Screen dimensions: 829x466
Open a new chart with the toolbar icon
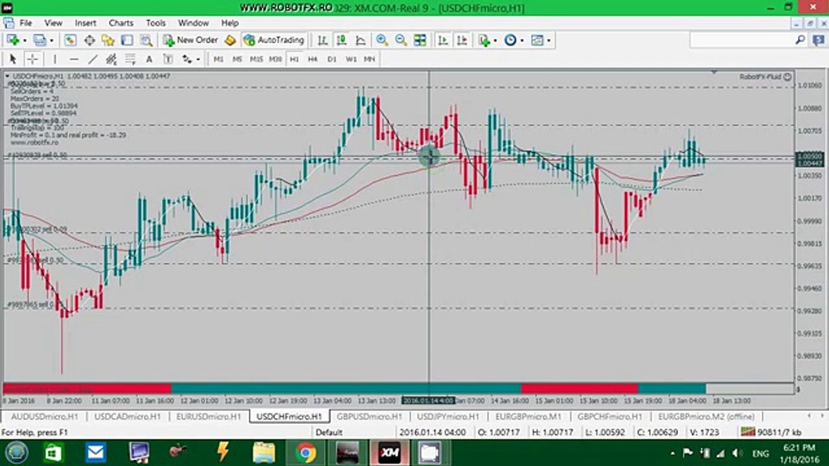coord(12,40)
